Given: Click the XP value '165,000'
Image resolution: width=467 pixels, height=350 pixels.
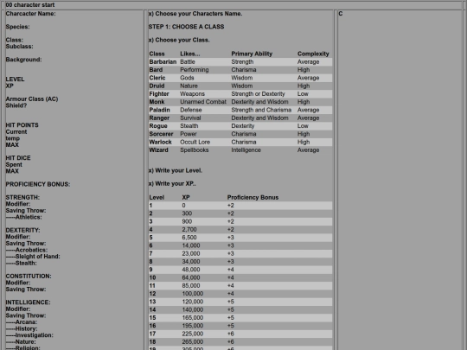Looking at the screenshot, I should (193, 318).
